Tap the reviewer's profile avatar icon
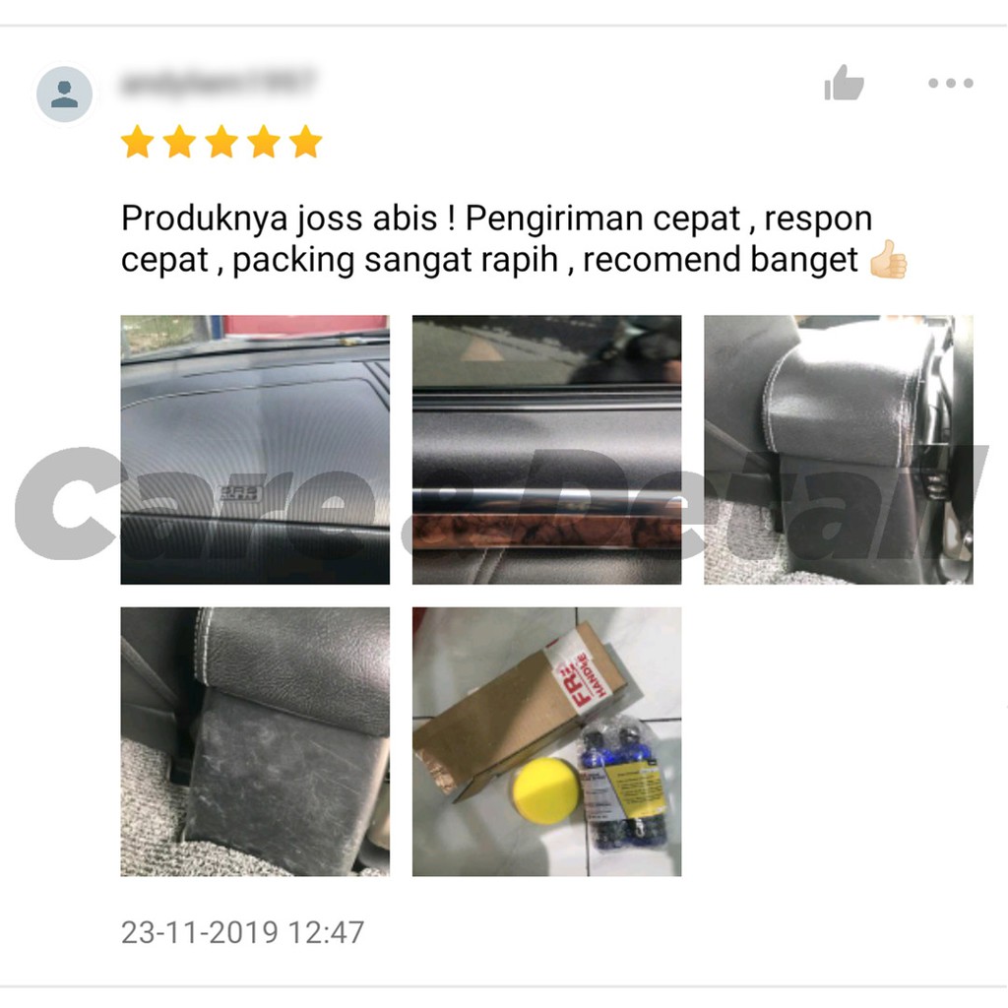This screenshot has width=1008, height=1008. click(64, 94)
